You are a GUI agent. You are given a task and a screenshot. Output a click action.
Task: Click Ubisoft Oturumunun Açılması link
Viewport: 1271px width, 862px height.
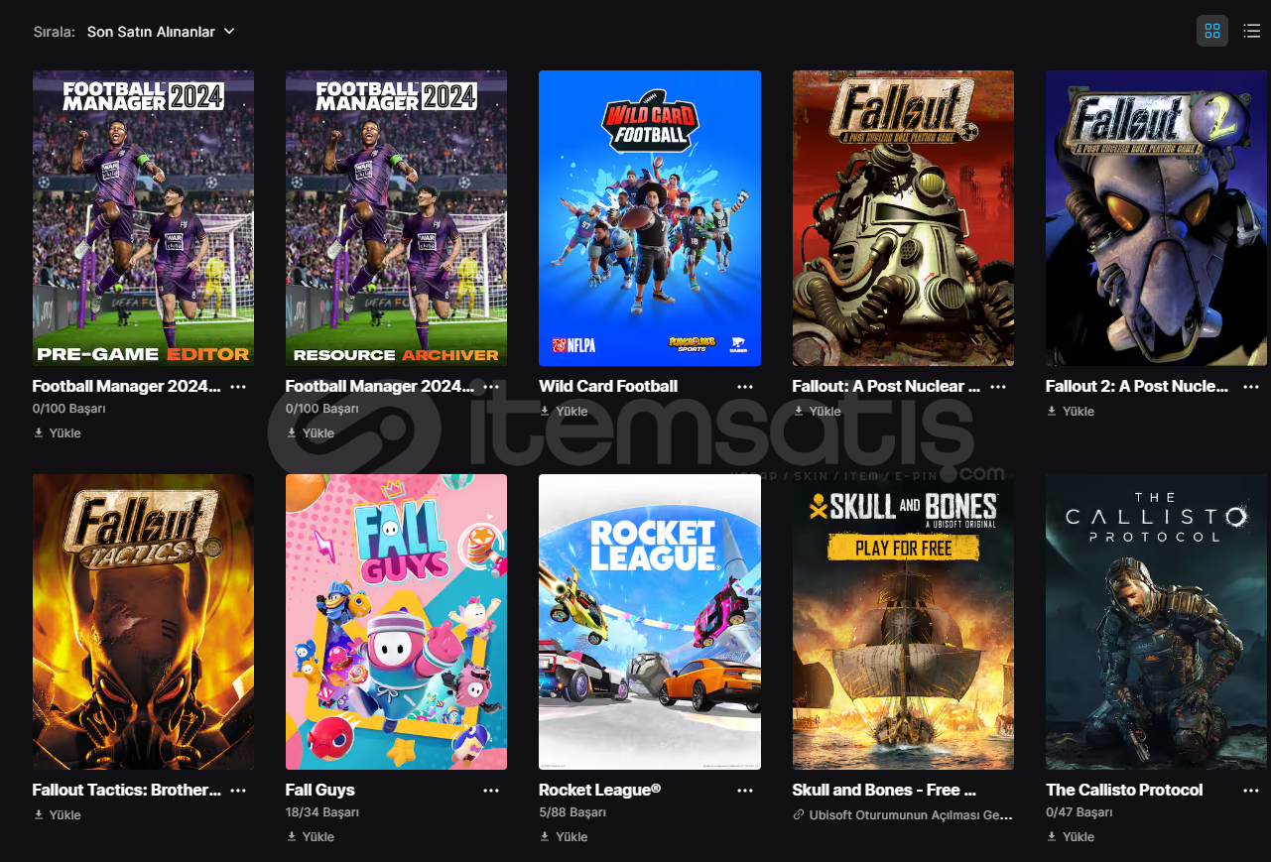(903, 815)
